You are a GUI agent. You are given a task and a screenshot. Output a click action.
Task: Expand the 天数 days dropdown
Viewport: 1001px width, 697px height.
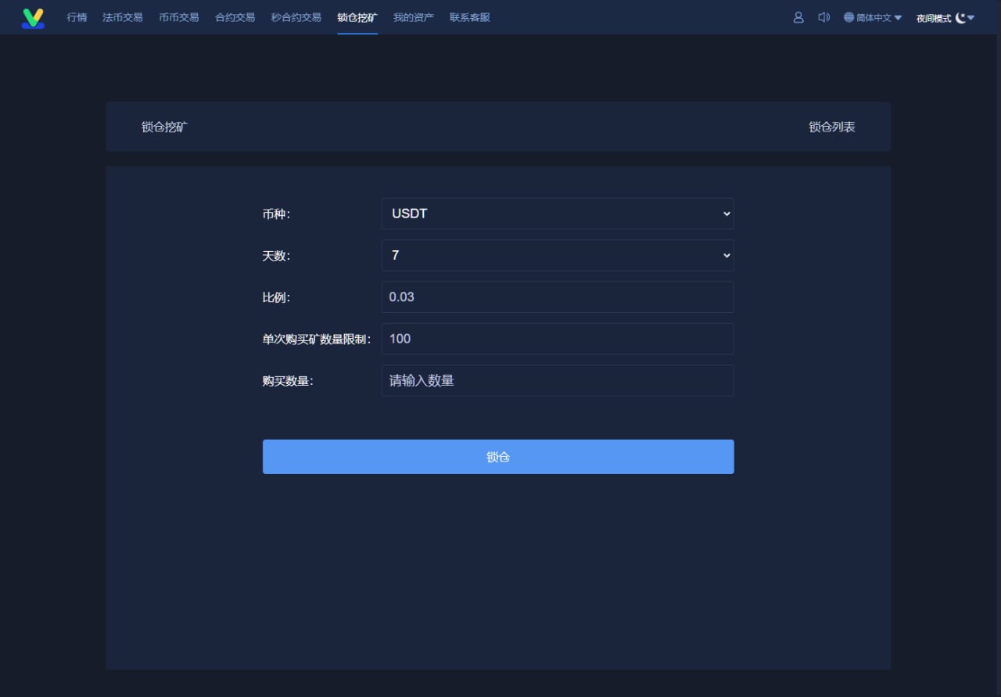point(558,255)
